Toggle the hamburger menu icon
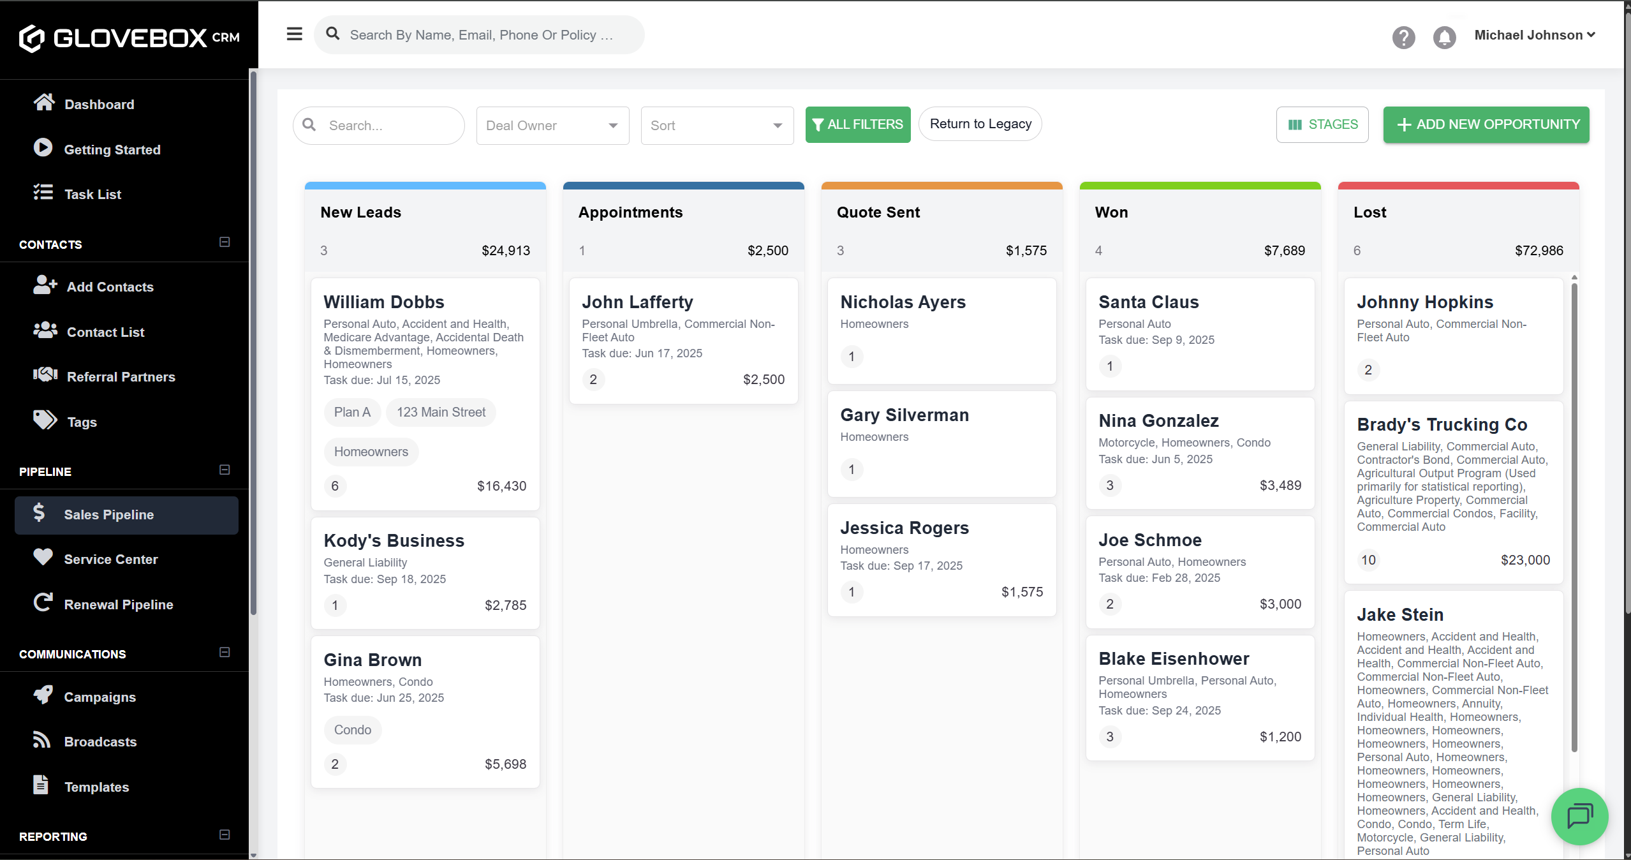The height and width of the screenshot is (860, 1631). click(294, 34)
